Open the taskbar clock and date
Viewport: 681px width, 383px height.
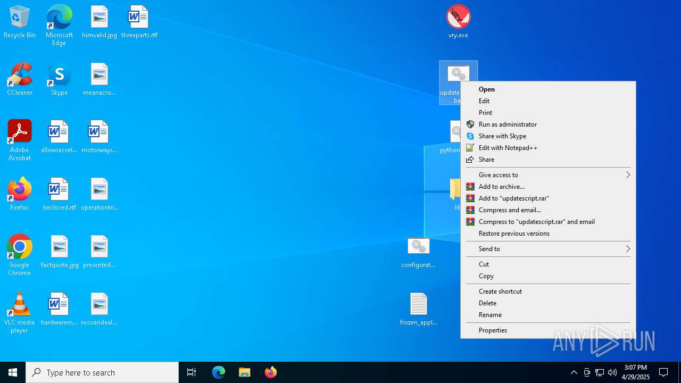[636, 372]
